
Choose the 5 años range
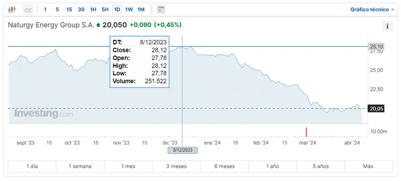320,166
